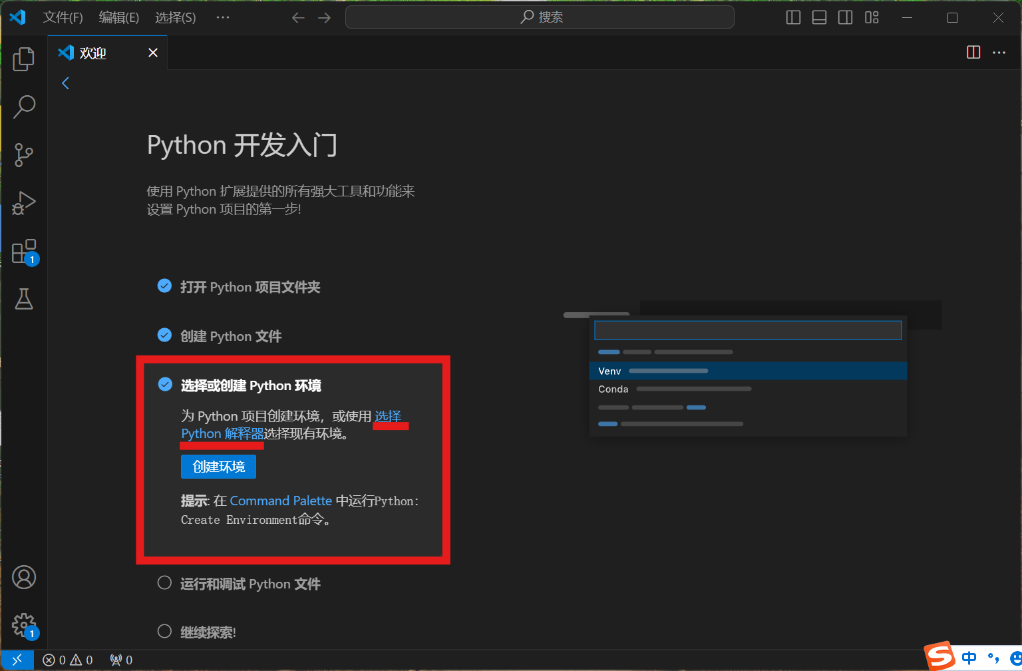The image size is (1022, 671).
Task: Click the ports forwarded status item
Action: coord(121,660)
